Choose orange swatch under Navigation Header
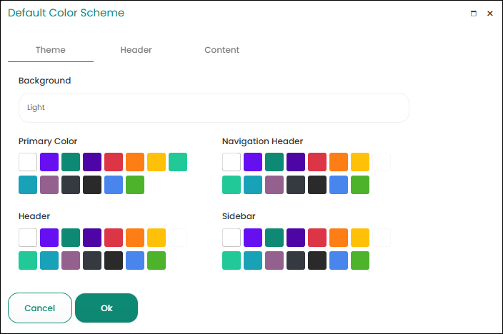This screenshot has height=334, width=503. pos(339,162)
